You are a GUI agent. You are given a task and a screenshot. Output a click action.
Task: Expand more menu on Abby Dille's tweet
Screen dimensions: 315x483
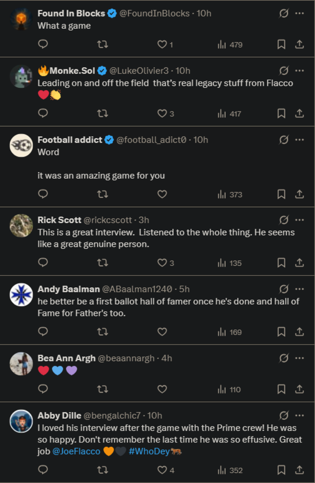tap(299, 416)
